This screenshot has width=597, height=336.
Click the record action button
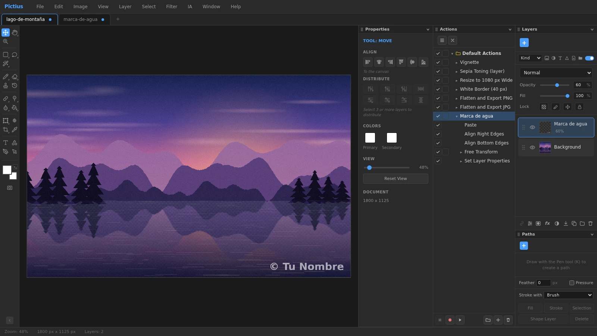(450, 320)
